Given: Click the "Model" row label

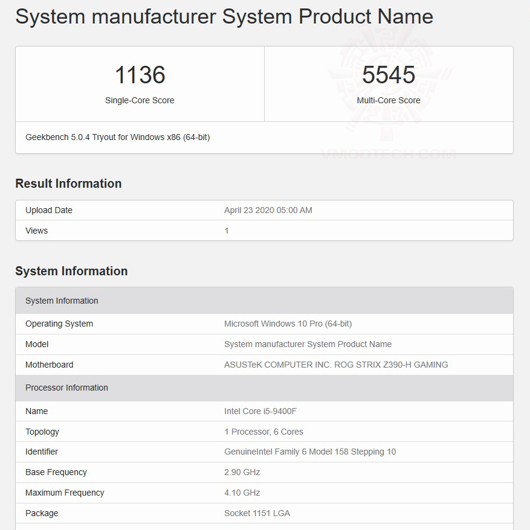Looking at the screenshot, I should pyautogui.click(x=37, y=344).
